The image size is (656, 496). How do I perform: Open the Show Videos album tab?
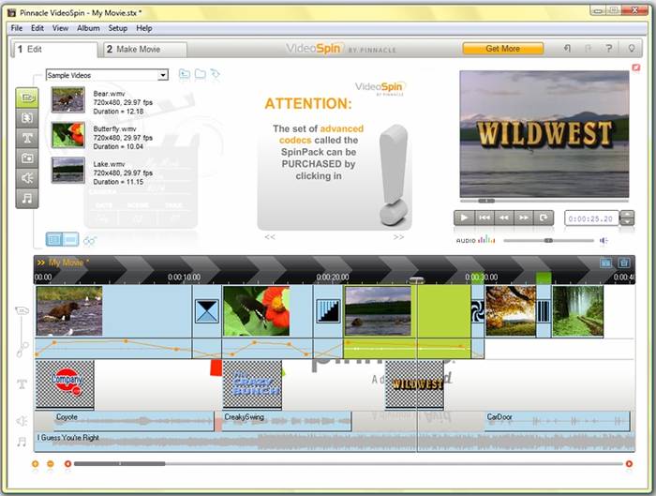pos(27,97)
